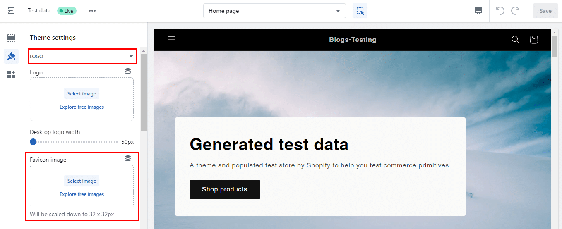Click the storefront search magnifier icon
The width and height of the screenshot is (562, 229).
click(x=515, y=40)
